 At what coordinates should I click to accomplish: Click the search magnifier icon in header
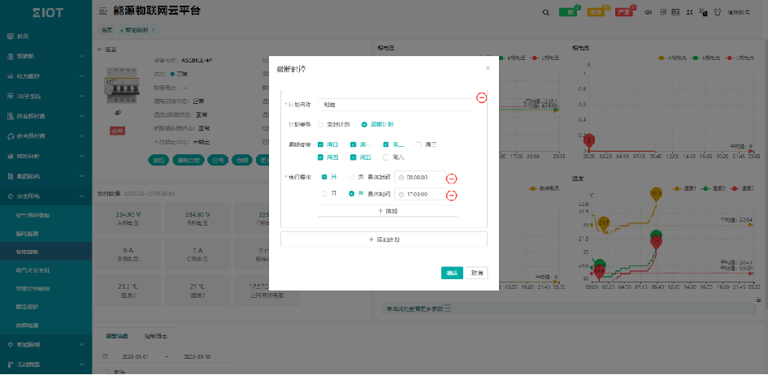click(x=545, y=12)
